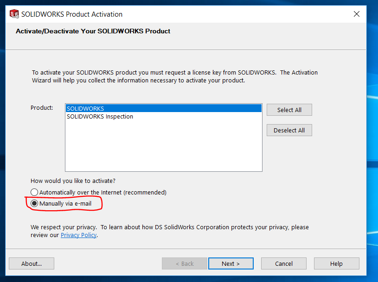
Task: Open Help for the activation wizard
Action: 336,263
